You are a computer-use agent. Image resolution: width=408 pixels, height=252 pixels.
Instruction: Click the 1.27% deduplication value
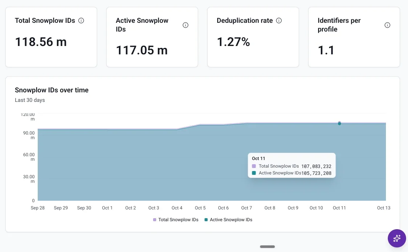point(234,42)
